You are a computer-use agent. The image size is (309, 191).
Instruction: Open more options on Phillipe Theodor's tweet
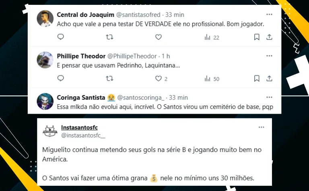(269, 56)
